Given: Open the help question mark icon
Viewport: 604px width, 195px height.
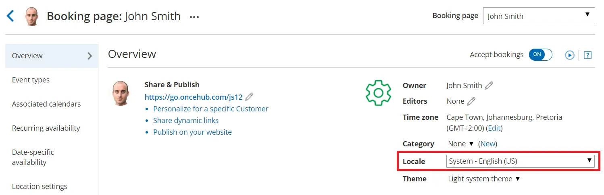Looking at the screenshot, I should tap(587, 55).
